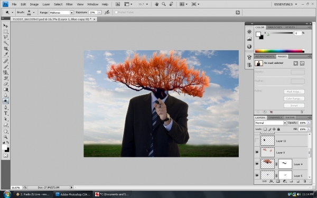The height and width of the screenshot is (198, 317).
Task: Open the Info panel icon
Action: point(249,46)
